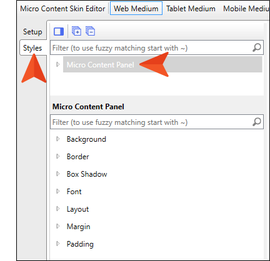The width and height of the screenshot is (270, 261).
Task: Click the Collapse All icon
Action: [x=91, y=31]
